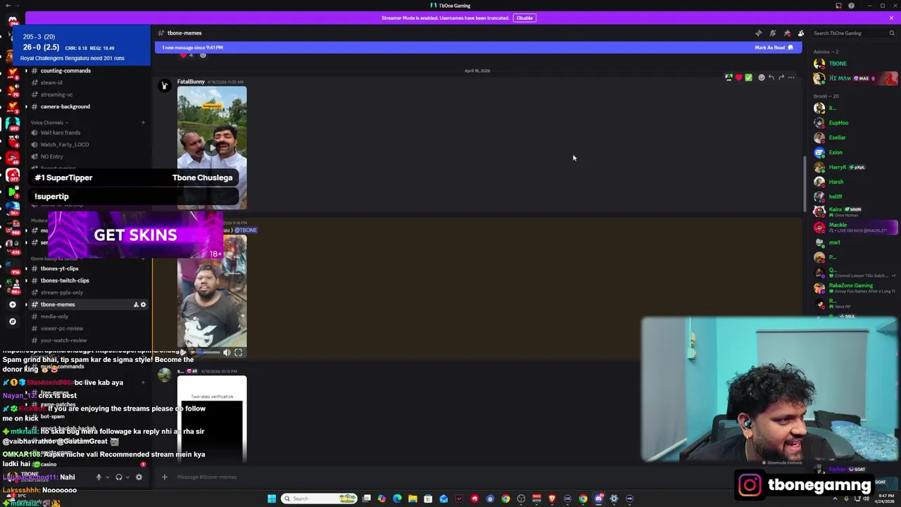
Task: Select the counting-commands channel
Action: tap(65, 70)
